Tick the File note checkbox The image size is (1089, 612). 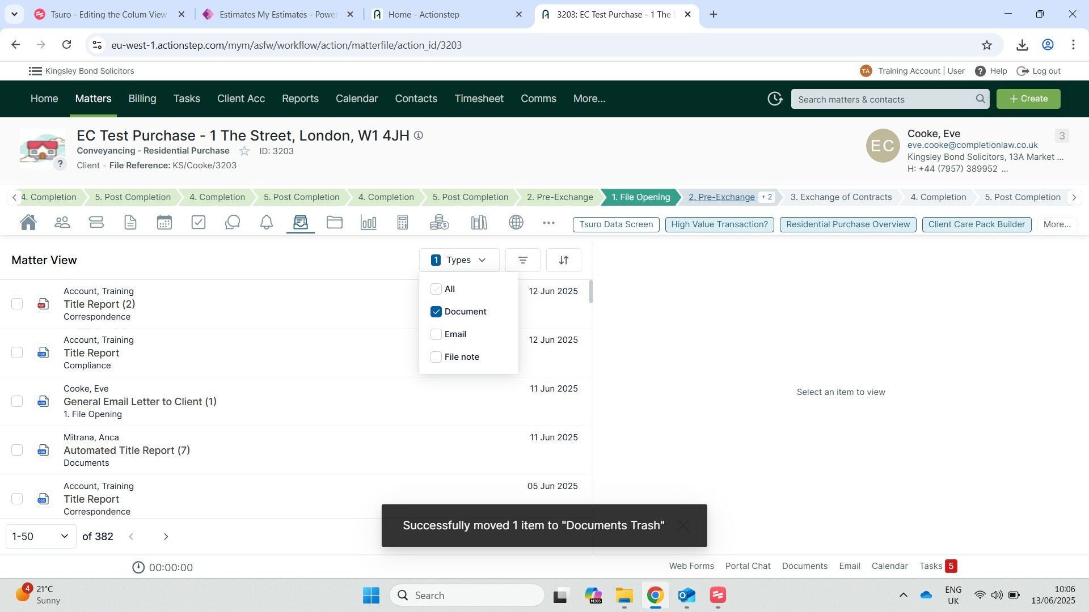(x=436, y=357)
